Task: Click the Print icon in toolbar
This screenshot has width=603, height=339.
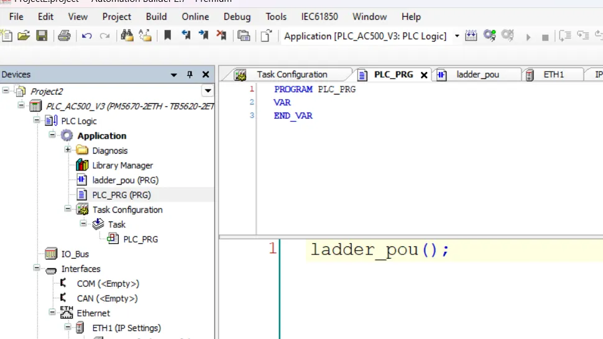Action: pyautogui.click(x=64, y=36)
